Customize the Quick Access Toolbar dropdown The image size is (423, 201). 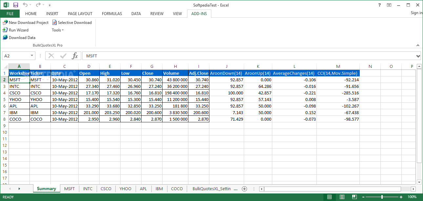tap(49, 5)
